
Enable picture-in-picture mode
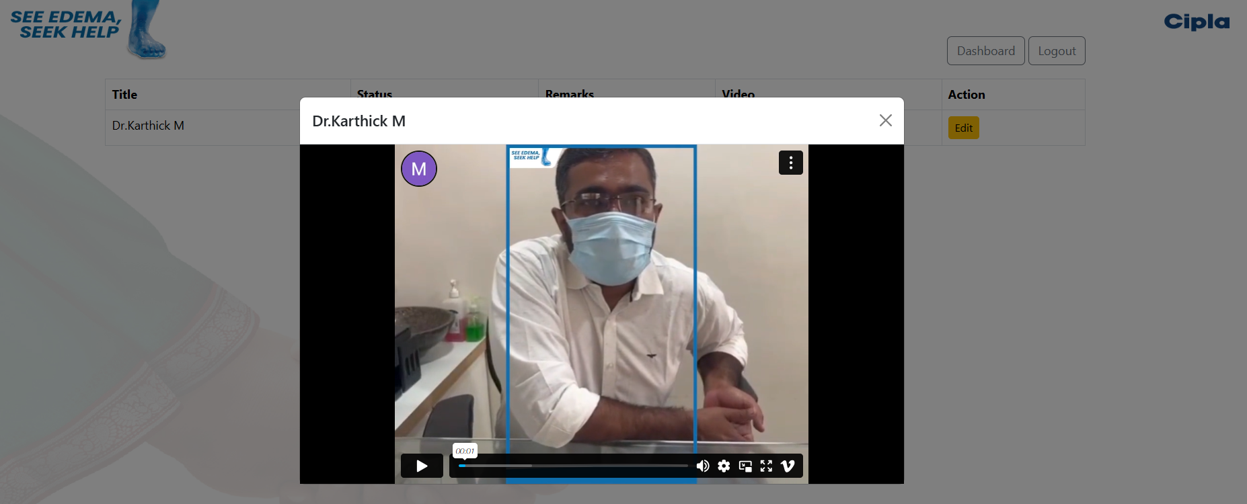point(745,466)
